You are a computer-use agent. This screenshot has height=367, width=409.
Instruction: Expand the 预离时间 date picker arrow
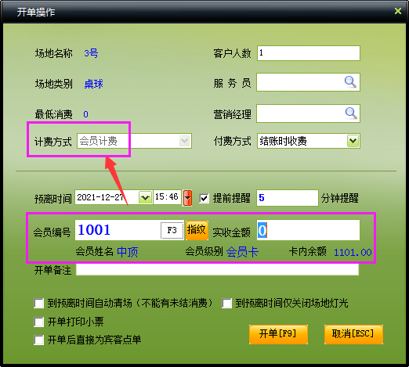[x=145, y=197]
